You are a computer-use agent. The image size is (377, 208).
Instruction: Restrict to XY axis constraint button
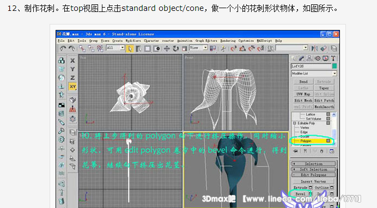coord(72,87)
